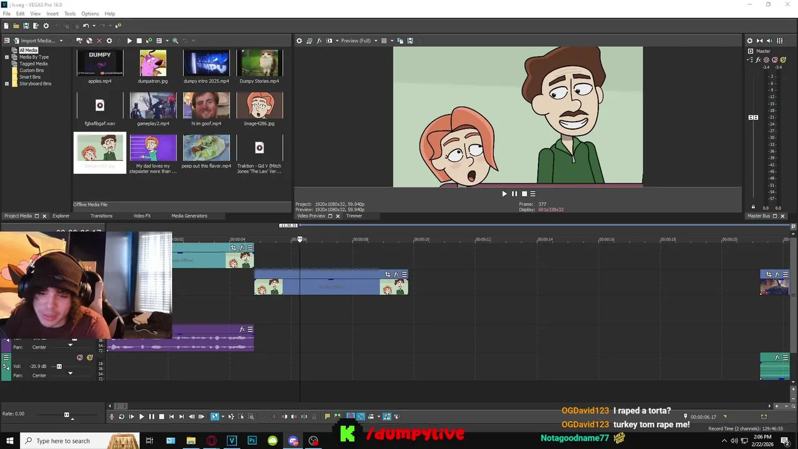Image resolution: width=798 pixels, height=449 pixels.
Task: Switch to the Explorer tab
Action: pos(61,216)
